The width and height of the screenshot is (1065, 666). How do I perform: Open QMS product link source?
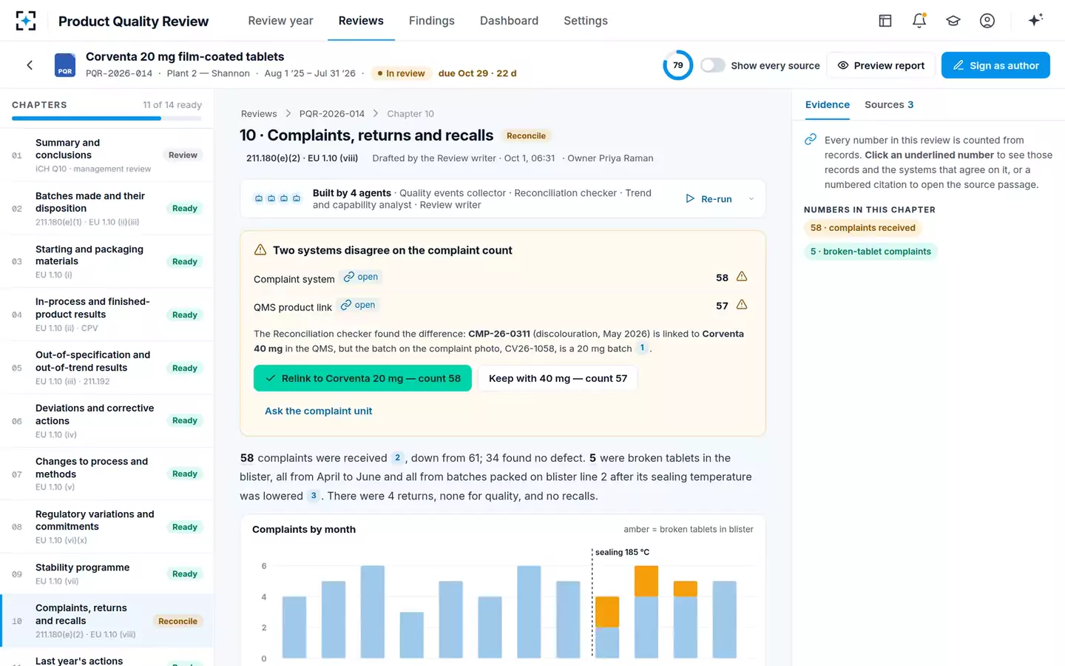358,305
